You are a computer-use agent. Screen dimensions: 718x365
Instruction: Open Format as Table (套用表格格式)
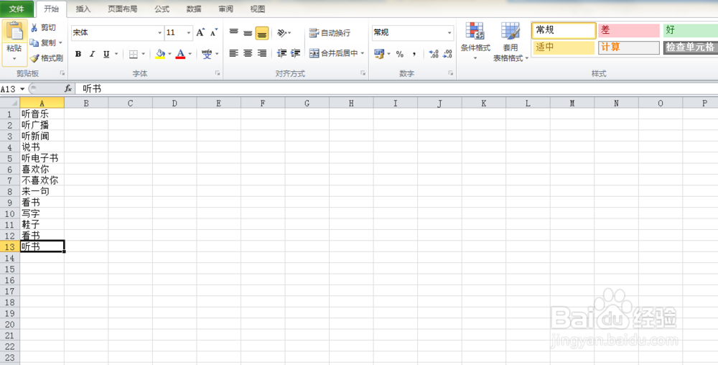510,41
